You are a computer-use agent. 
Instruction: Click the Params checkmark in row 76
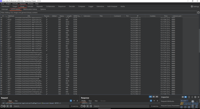[x=47, y=59]
